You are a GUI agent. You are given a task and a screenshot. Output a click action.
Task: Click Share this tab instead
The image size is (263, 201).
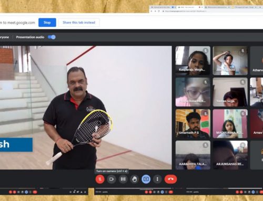pos(79,23)
